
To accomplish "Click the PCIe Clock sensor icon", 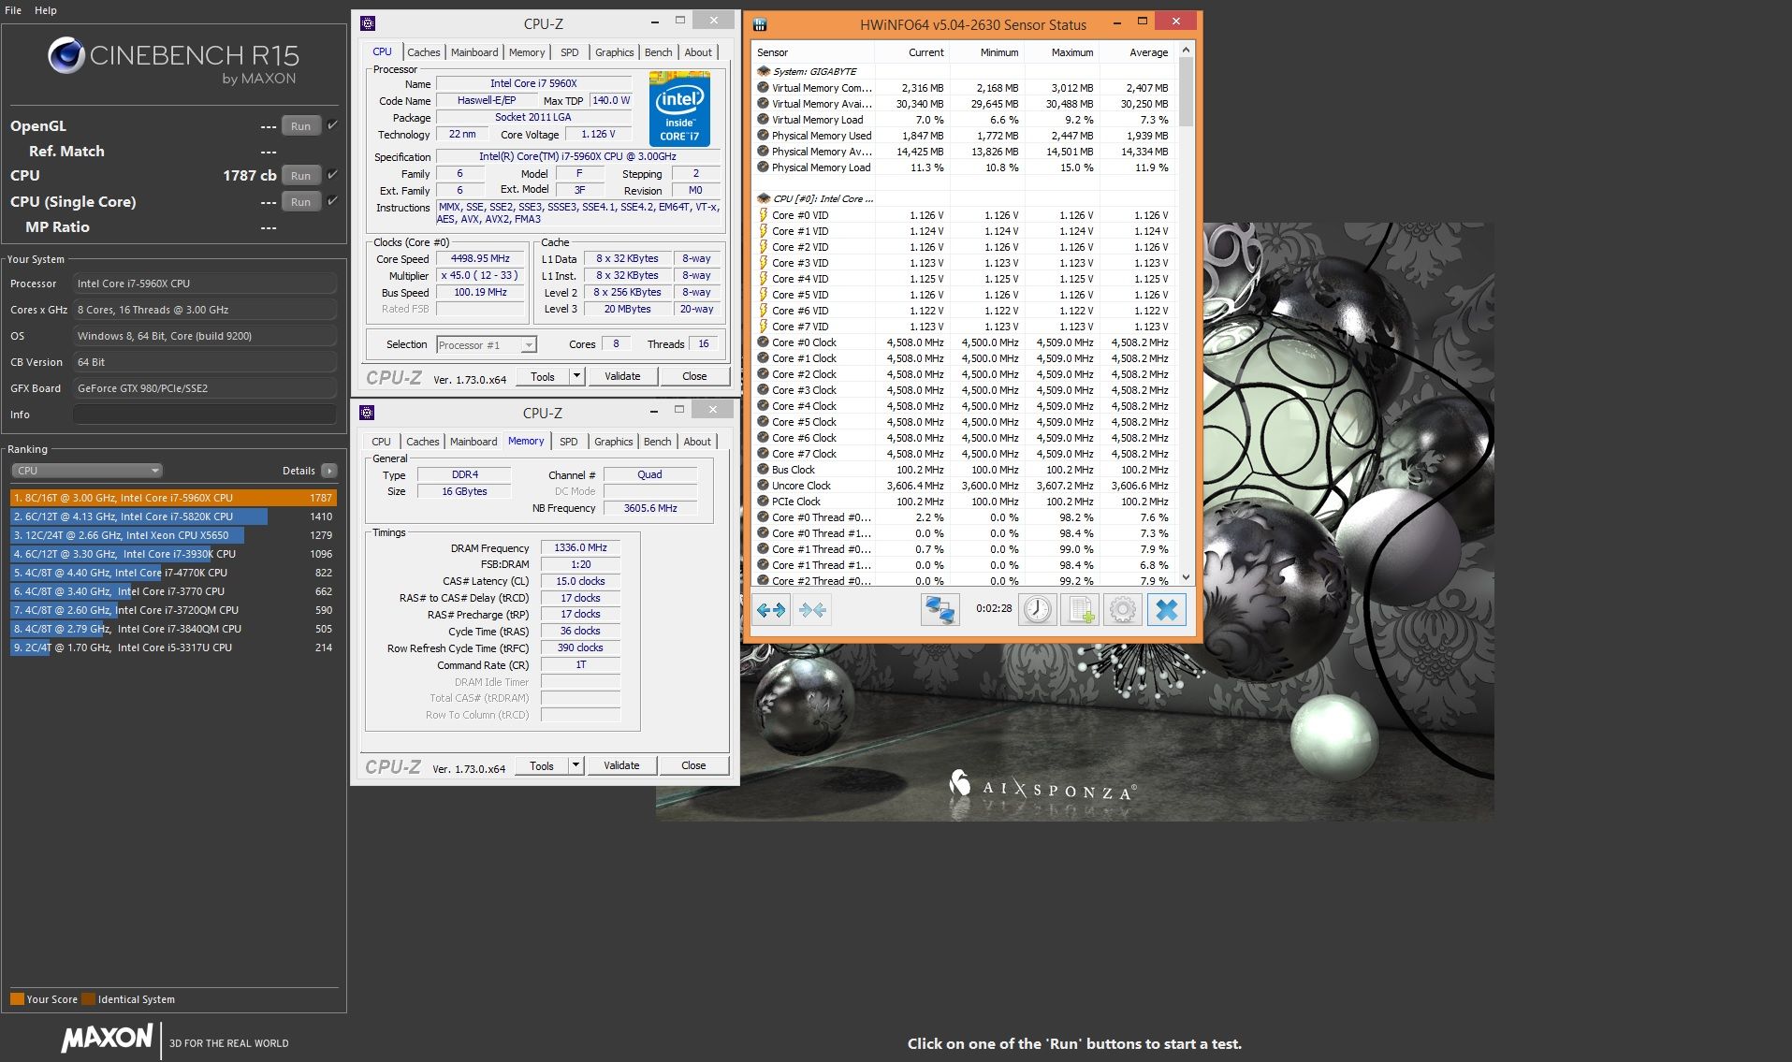I will tap(763, 502).
